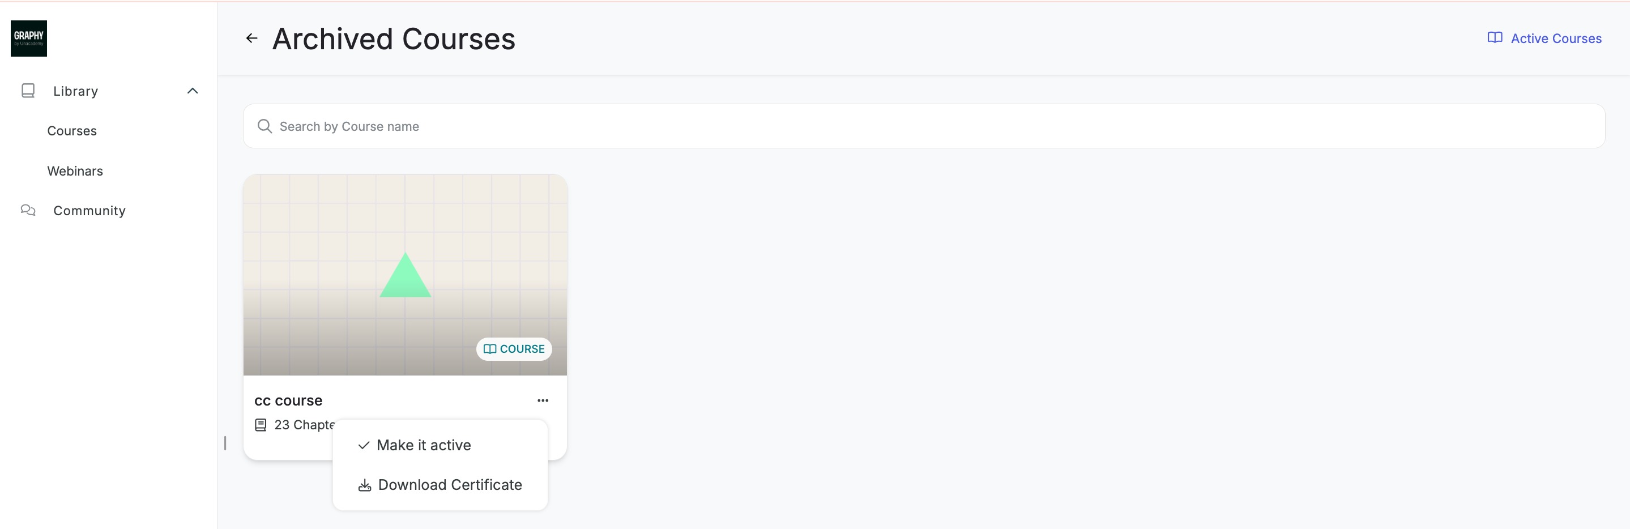The width and height of the screenshot is (1630, 529).
Task: Click the Download Certificate tray icon
Action: [365, 485]
